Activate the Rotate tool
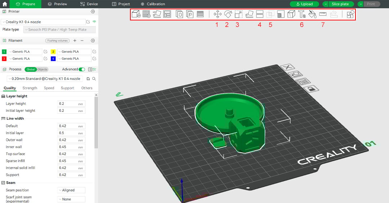 pyautogui.click(x=228, y=14)
